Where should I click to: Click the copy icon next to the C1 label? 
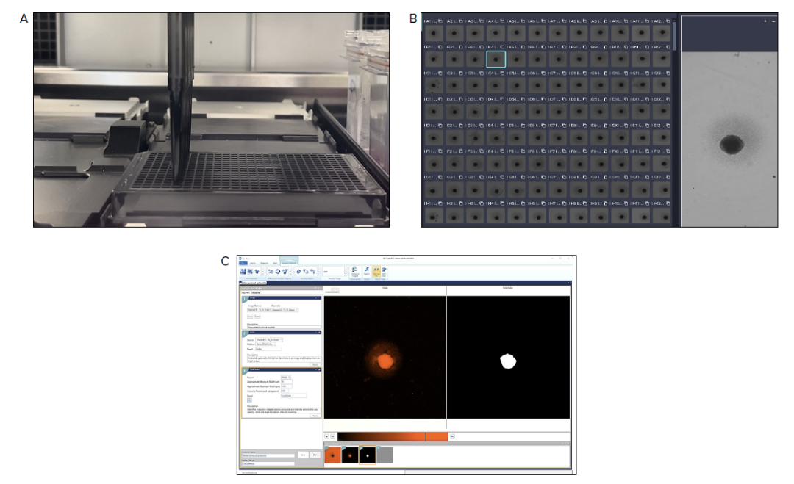pos(440,73)
